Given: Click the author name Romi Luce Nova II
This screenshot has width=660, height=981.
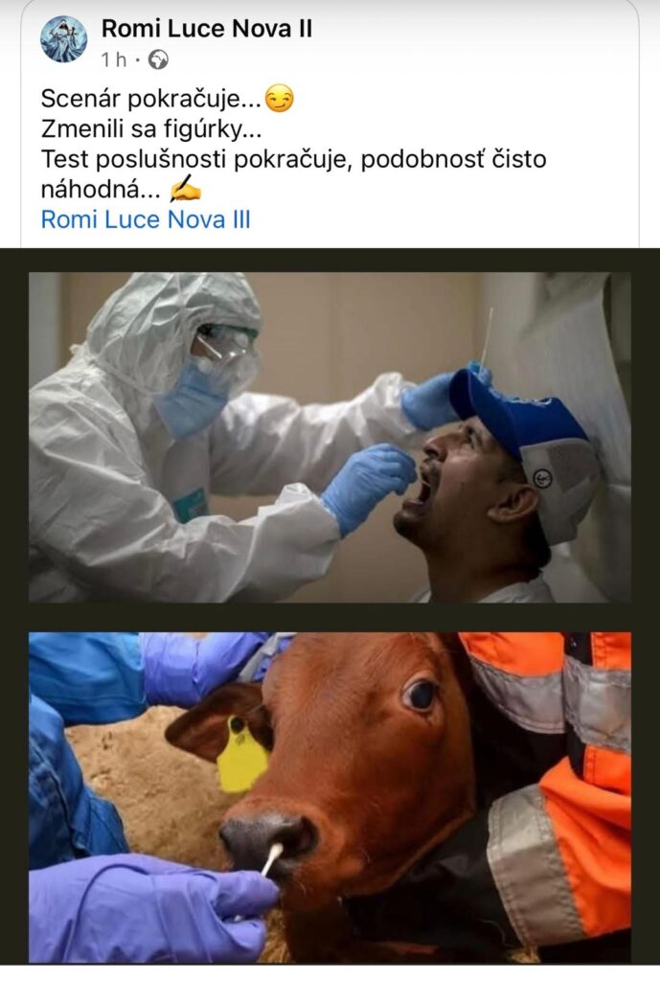Looking at the screenshot, I should 207,29.
